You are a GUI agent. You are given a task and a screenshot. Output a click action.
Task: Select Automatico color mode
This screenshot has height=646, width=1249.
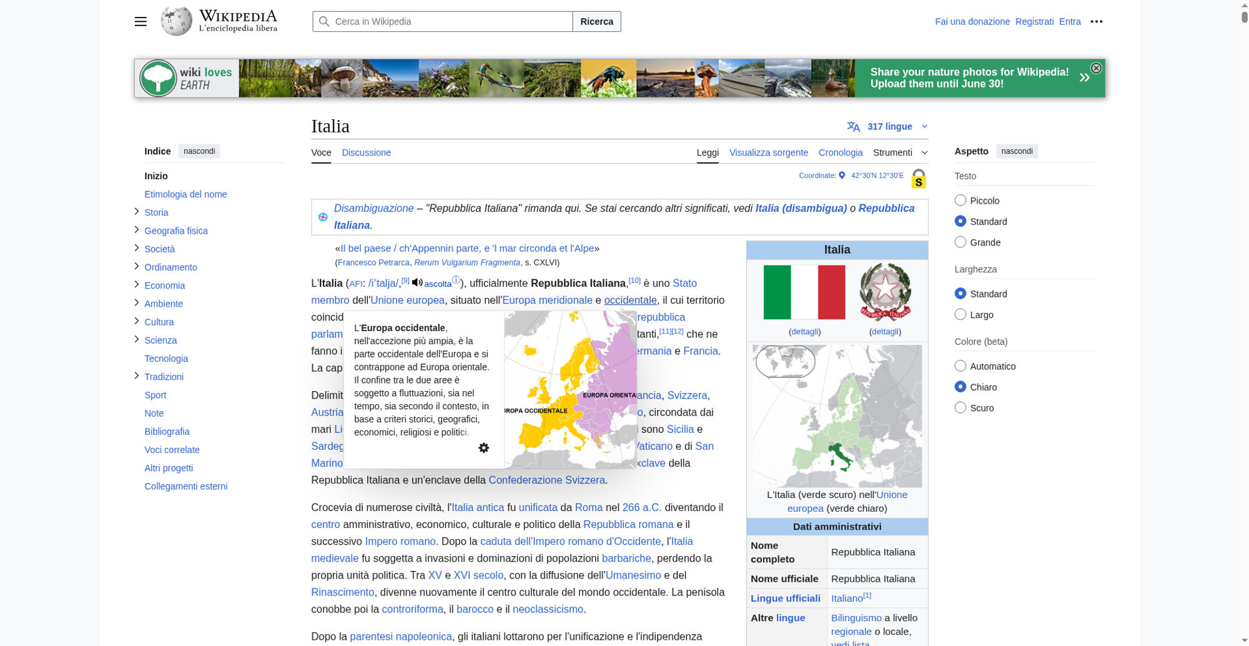tap(960, 366)
